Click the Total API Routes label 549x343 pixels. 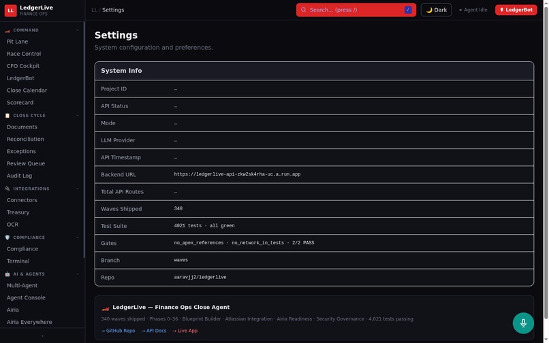(122, 192)
